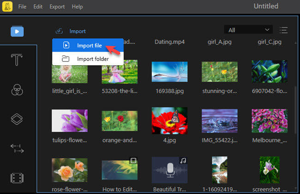The height and width of the screenshot is (194, 300).
Task: Click the Dating.mp4 file name
Action: pos(169,42)
